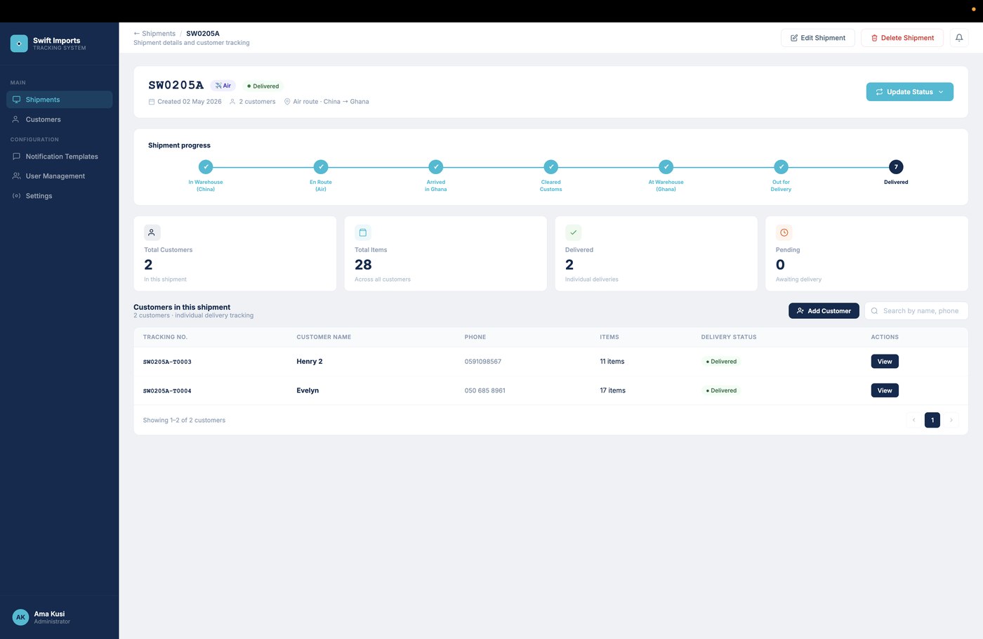Open the Update Status dropdown
Screen dimensions: 983x639
[910, 92]
